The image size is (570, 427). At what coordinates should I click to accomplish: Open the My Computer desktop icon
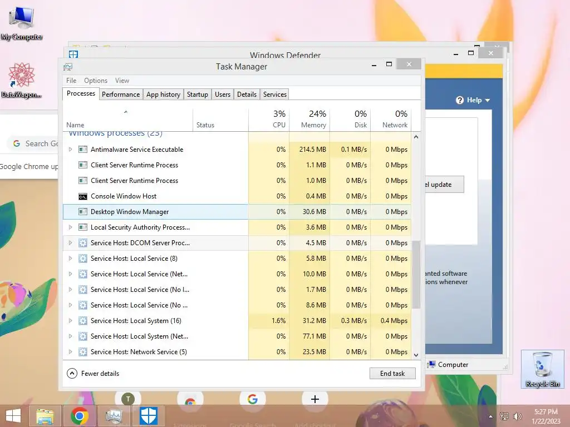coord(22,22)
